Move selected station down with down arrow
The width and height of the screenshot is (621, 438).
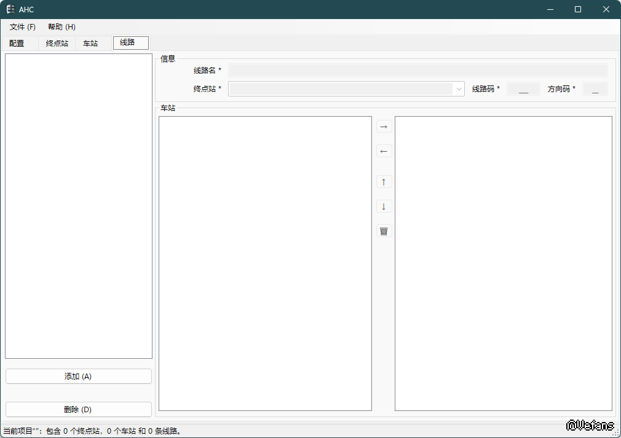click(384, 206)
